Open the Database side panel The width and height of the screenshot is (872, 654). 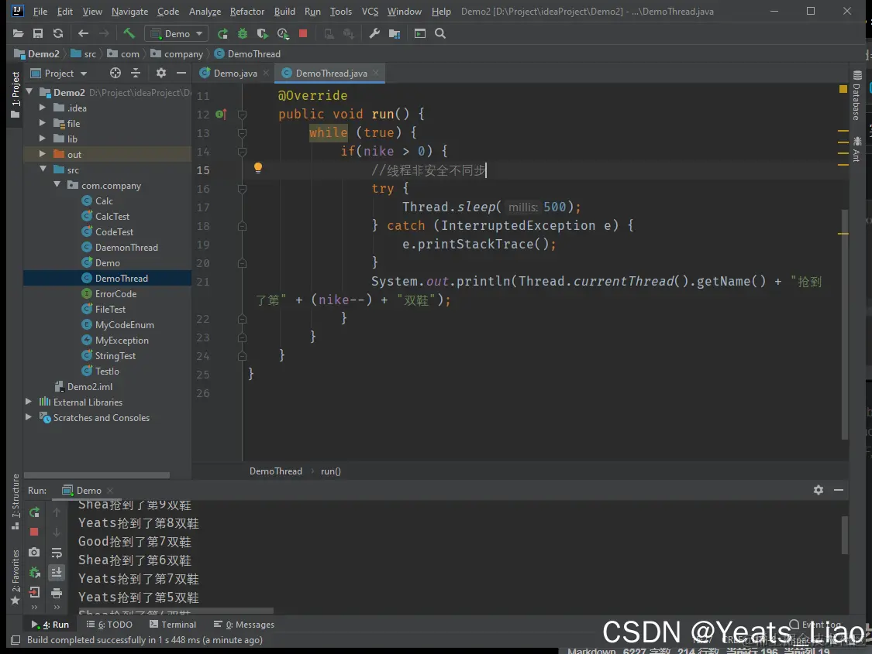tap(856, 95)
